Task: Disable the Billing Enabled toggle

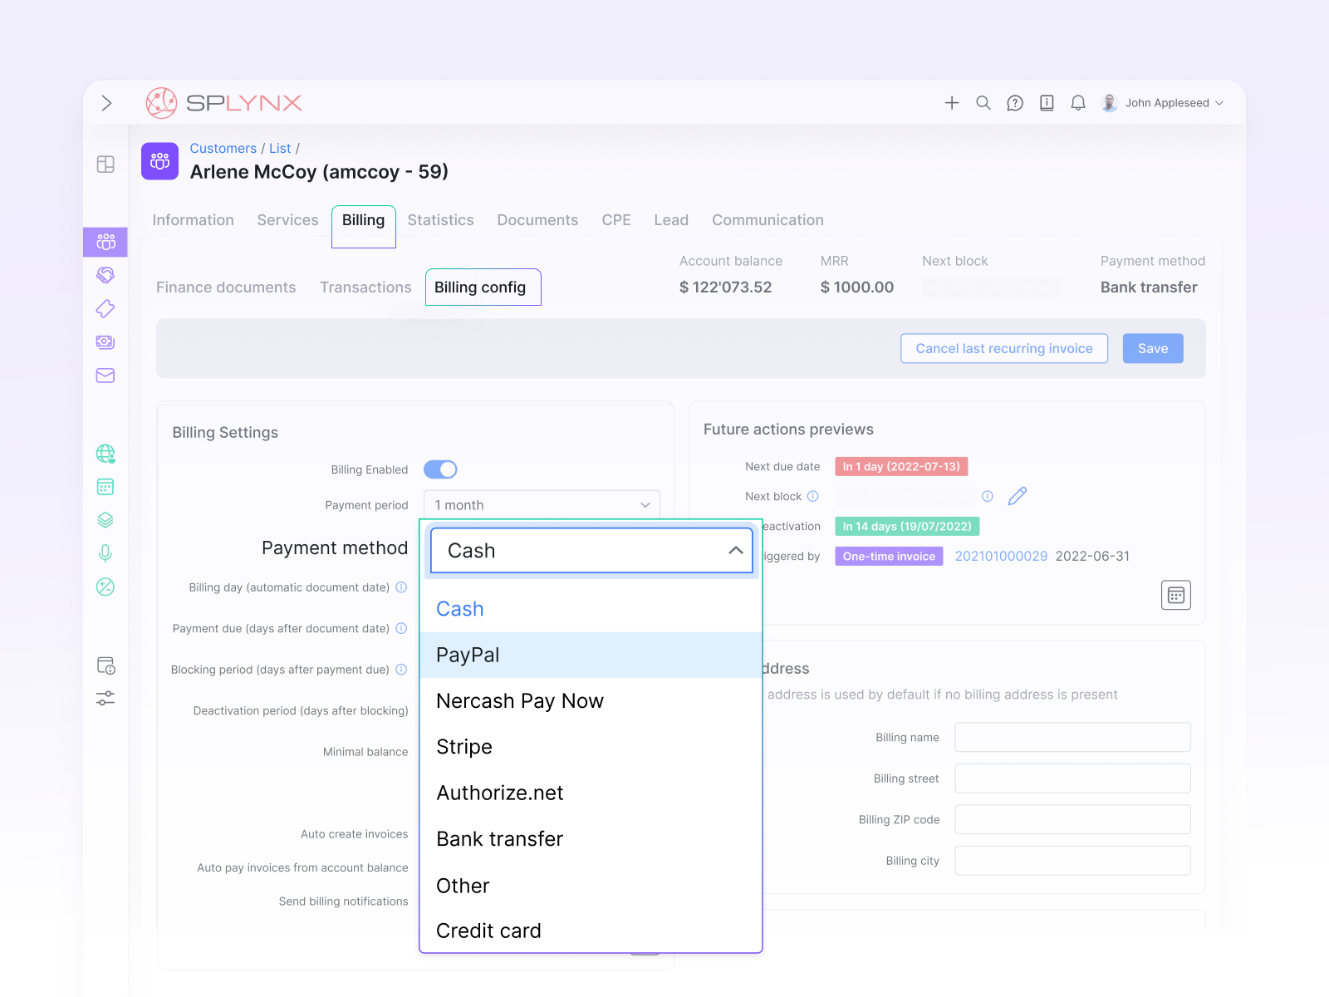Action: click(x=440, y=469)
